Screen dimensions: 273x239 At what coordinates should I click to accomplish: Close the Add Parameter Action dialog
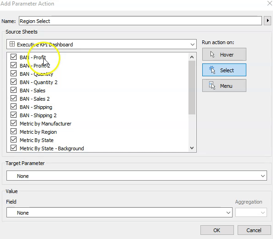[x=269, y=3]
